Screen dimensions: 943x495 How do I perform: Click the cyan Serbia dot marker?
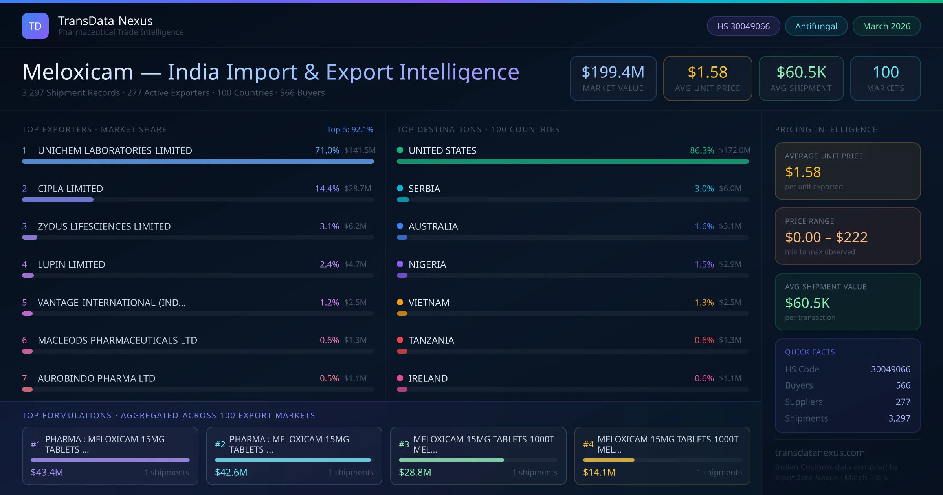400,188
